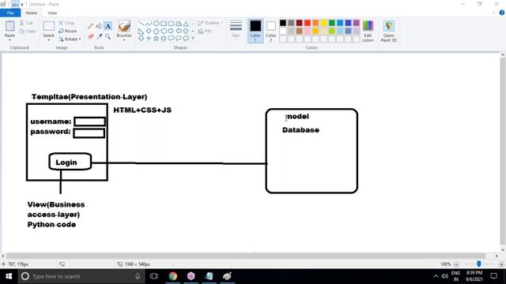Choose the Diamond shape
The width and height of the screenshot is (506, 284).
(149, 32)
